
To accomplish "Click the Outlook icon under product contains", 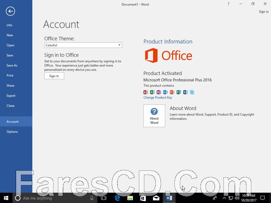I will (x=166, y=92).
